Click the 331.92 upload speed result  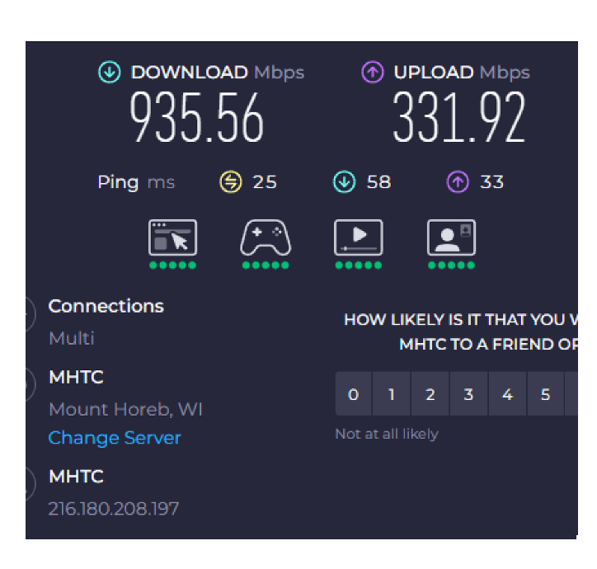458,118
